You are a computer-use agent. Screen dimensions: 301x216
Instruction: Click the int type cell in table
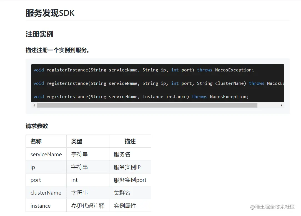click(x=88, y=180)
